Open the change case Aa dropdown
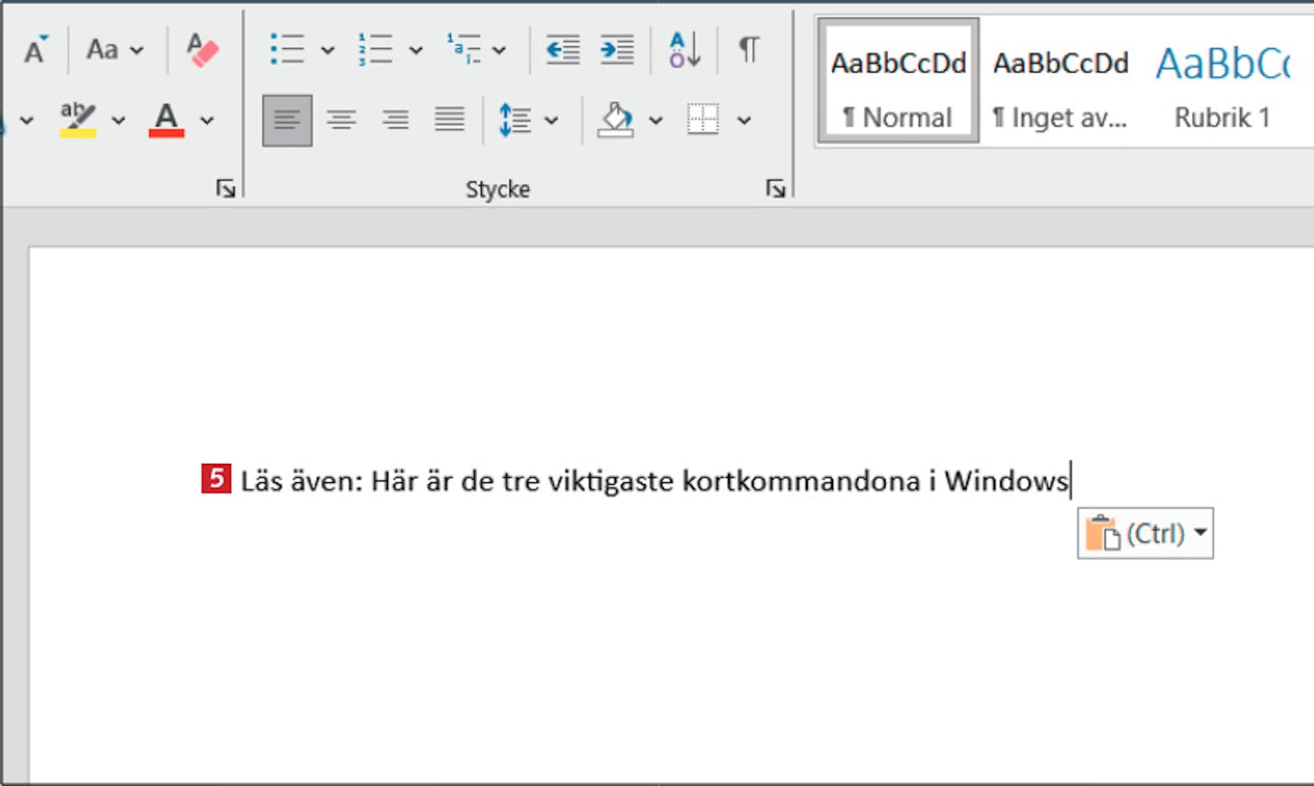The width and height of the screenshot is (1314, 786). tap(114, 50)
